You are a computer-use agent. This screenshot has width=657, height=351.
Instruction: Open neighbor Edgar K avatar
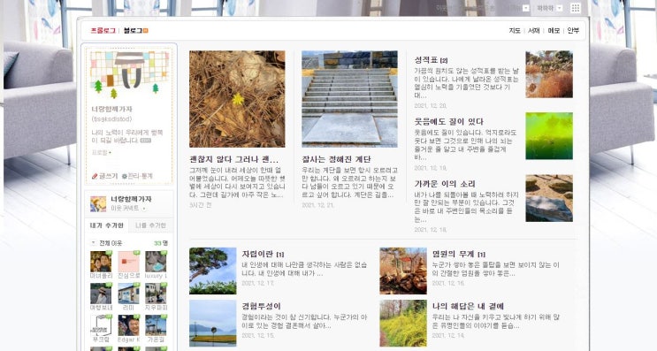pyautogui.click(x=128, y=325)
